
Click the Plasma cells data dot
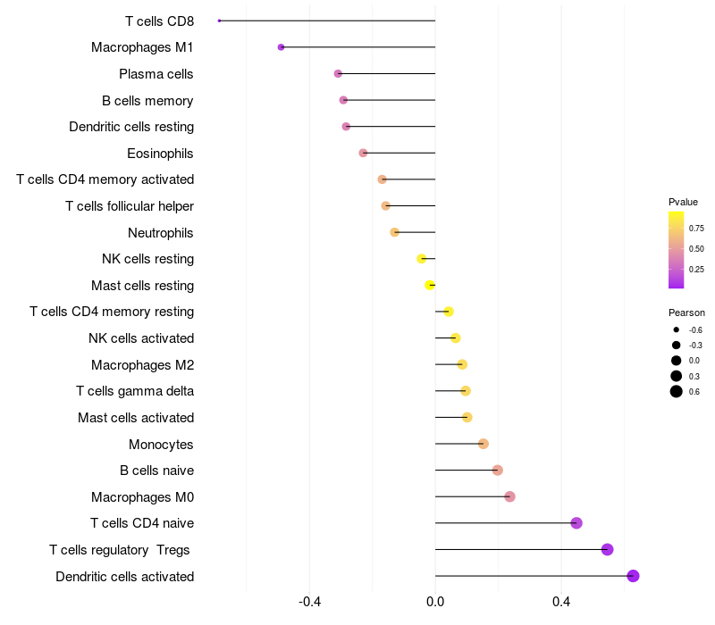[x=338, y=74]
